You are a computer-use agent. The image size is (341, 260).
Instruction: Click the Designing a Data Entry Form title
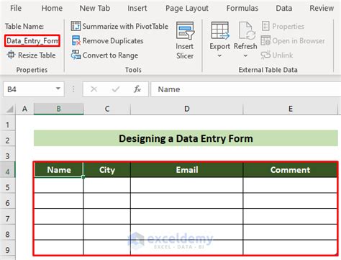[186, 138]
